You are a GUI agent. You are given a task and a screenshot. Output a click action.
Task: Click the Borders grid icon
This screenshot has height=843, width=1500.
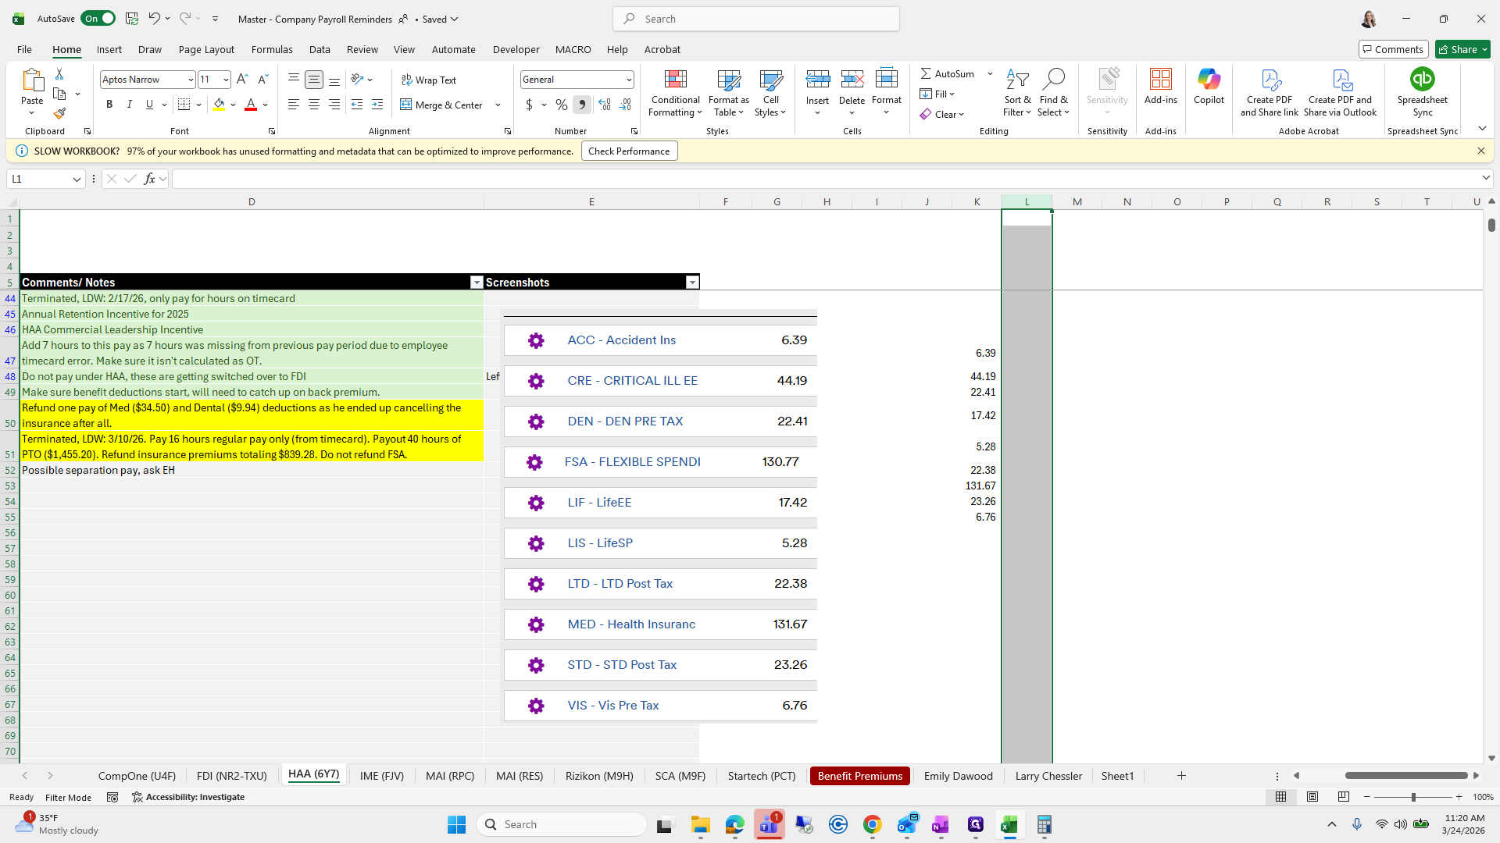[184, 105]
